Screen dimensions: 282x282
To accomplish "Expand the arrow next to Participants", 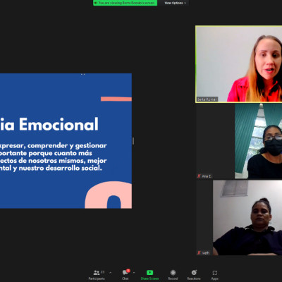I will (111, 273).
